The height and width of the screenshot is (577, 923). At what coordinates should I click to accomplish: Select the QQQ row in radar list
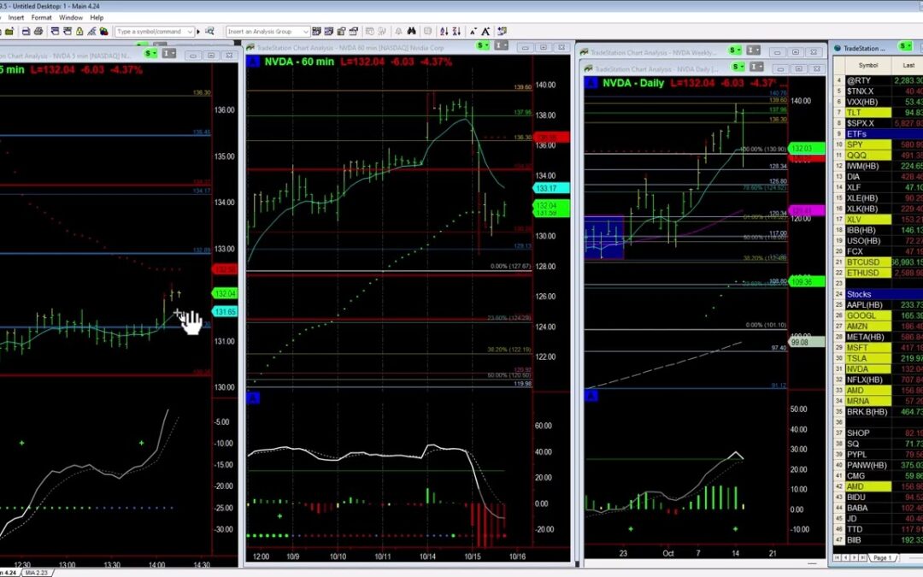(x=879, y=156)
